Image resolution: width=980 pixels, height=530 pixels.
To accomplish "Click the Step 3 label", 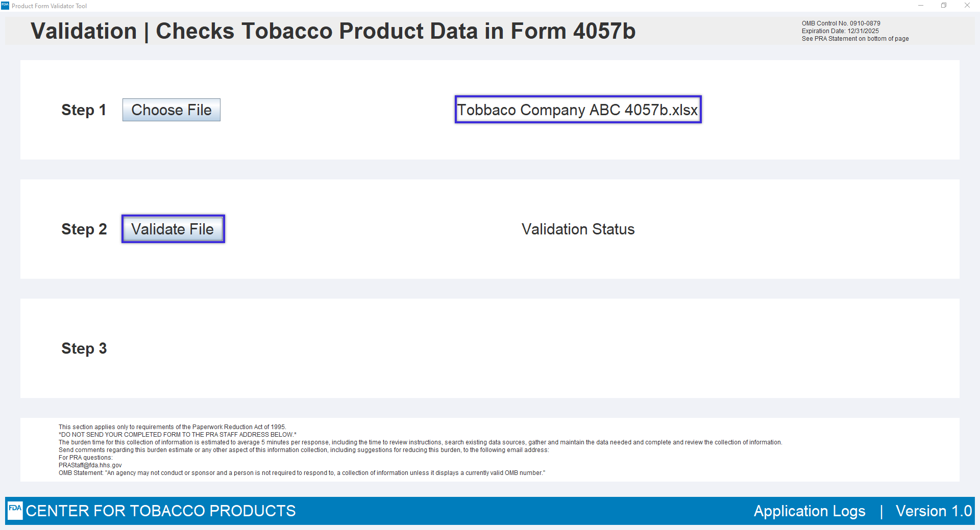I will [84, 349].
